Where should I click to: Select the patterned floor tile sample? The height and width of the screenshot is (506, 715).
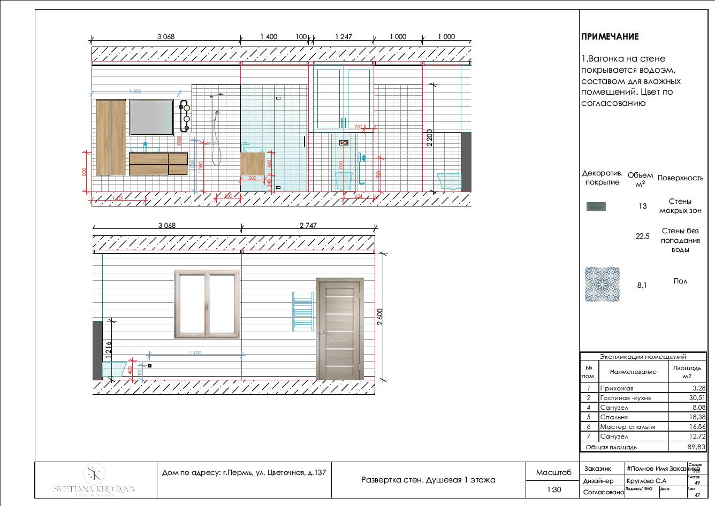602,285
